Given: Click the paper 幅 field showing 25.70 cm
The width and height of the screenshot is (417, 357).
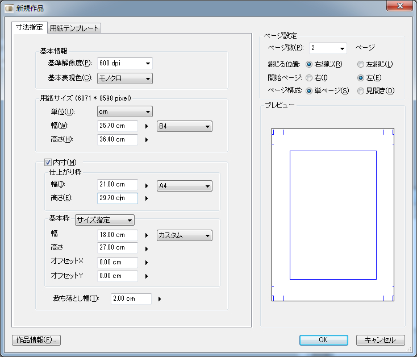Looking at the screenshot, I should point(118,126).
